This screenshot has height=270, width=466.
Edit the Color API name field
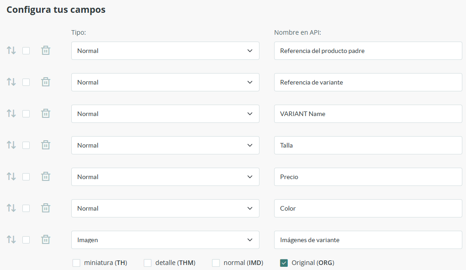click(x=368, y=208)
